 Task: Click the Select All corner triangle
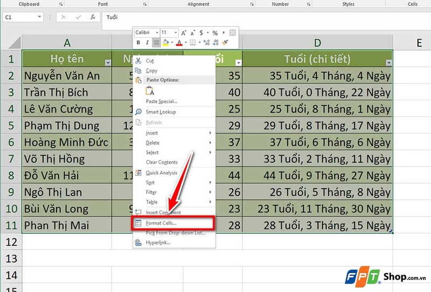[15, 43]
